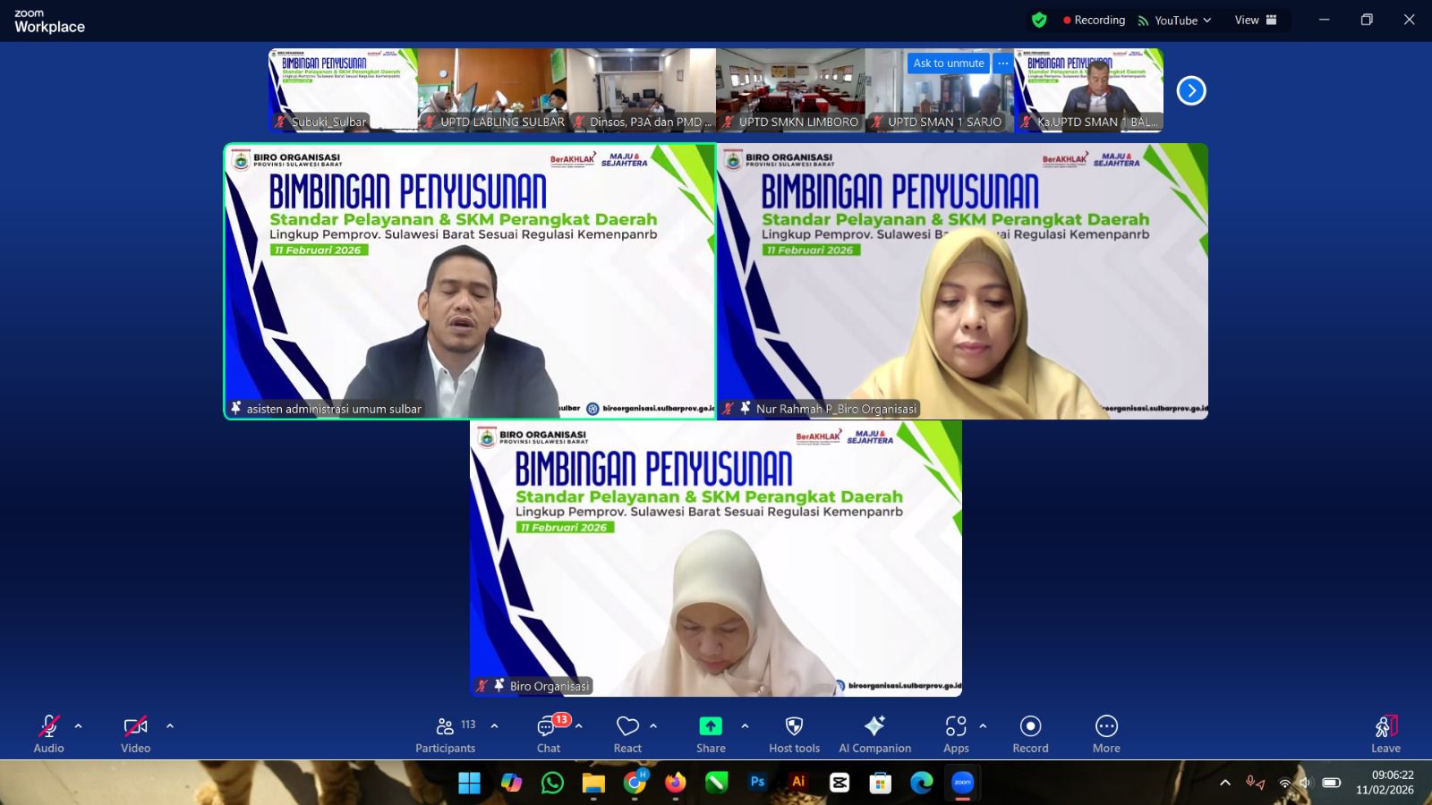Leave the meeting
1432x805 pixels.
coord(1385,734)
